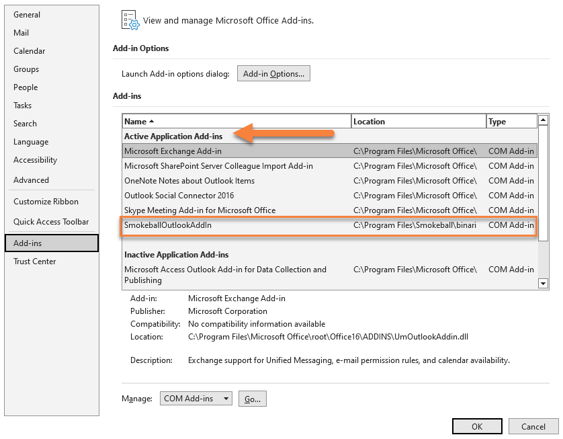This screenshot has width=563, height=439.
Task: Select the Microsoft Exchange Add-in row
Action: click(330, 151)
